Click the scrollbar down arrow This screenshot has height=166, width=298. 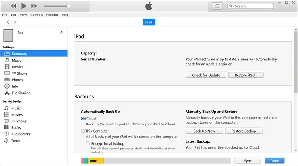click(x=296, y=151)
